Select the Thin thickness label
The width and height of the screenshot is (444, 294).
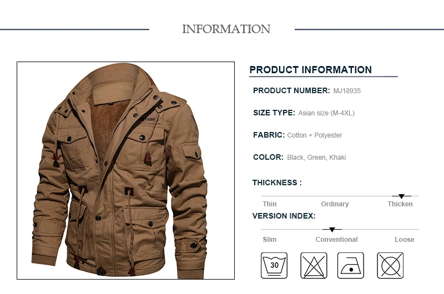pos(269,204)
